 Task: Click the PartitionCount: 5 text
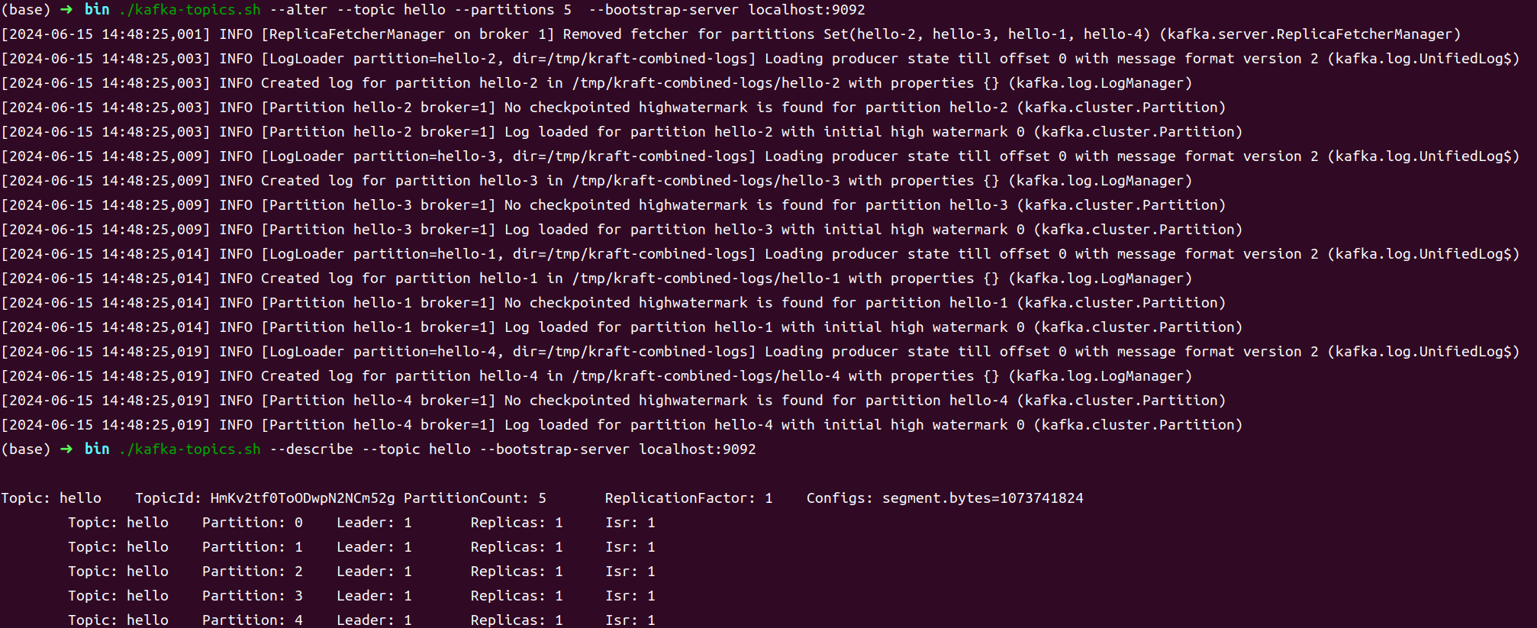coord(475,498)
